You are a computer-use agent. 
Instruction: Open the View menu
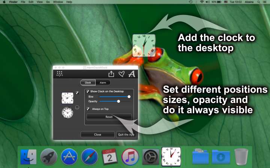pos(40,2)
